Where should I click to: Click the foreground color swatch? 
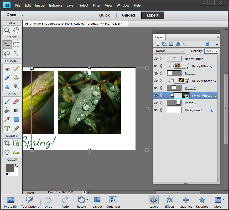10,168
